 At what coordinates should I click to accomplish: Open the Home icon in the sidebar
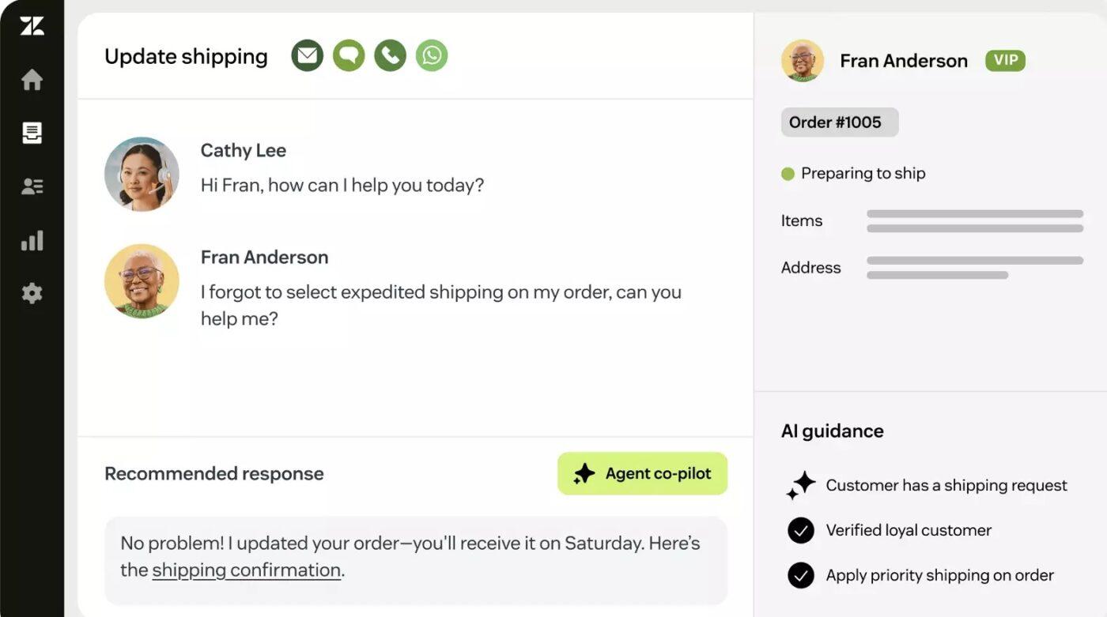(x=32, y=79)
